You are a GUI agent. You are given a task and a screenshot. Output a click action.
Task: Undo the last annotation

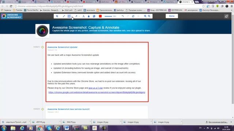122,16
